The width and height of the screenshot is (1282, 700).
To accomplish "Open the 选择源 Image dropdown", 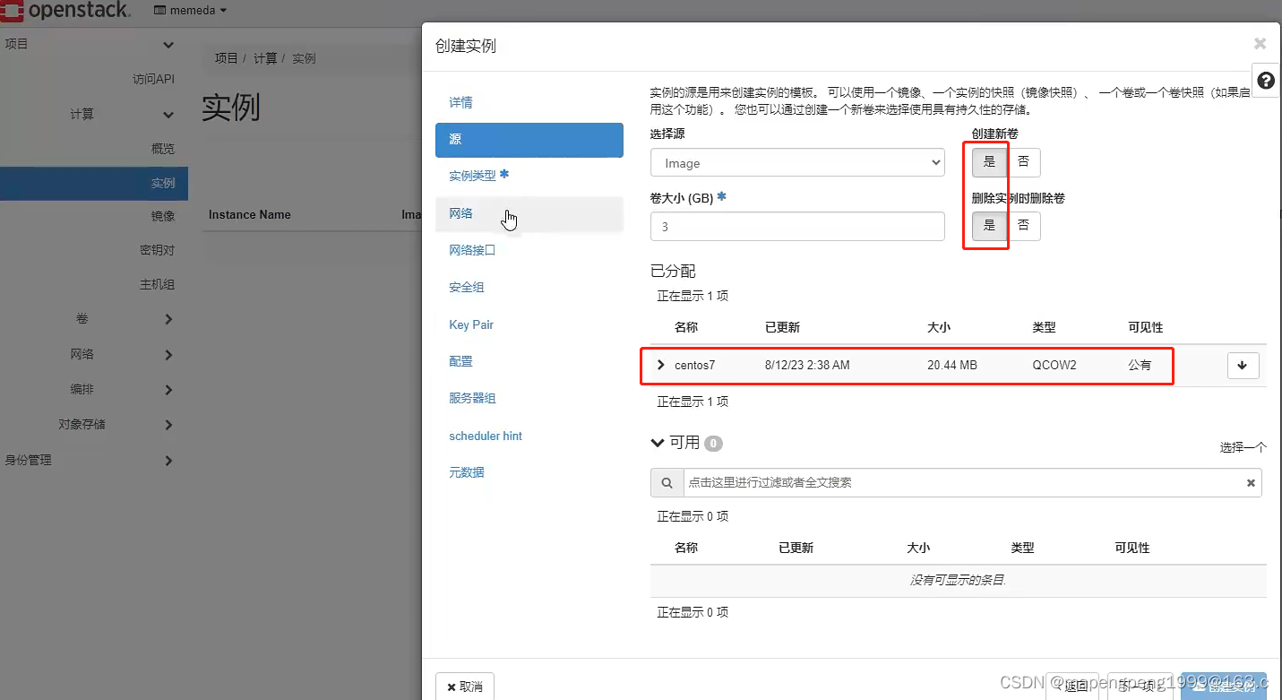I will pyautogui.click(x=797, y=163).
